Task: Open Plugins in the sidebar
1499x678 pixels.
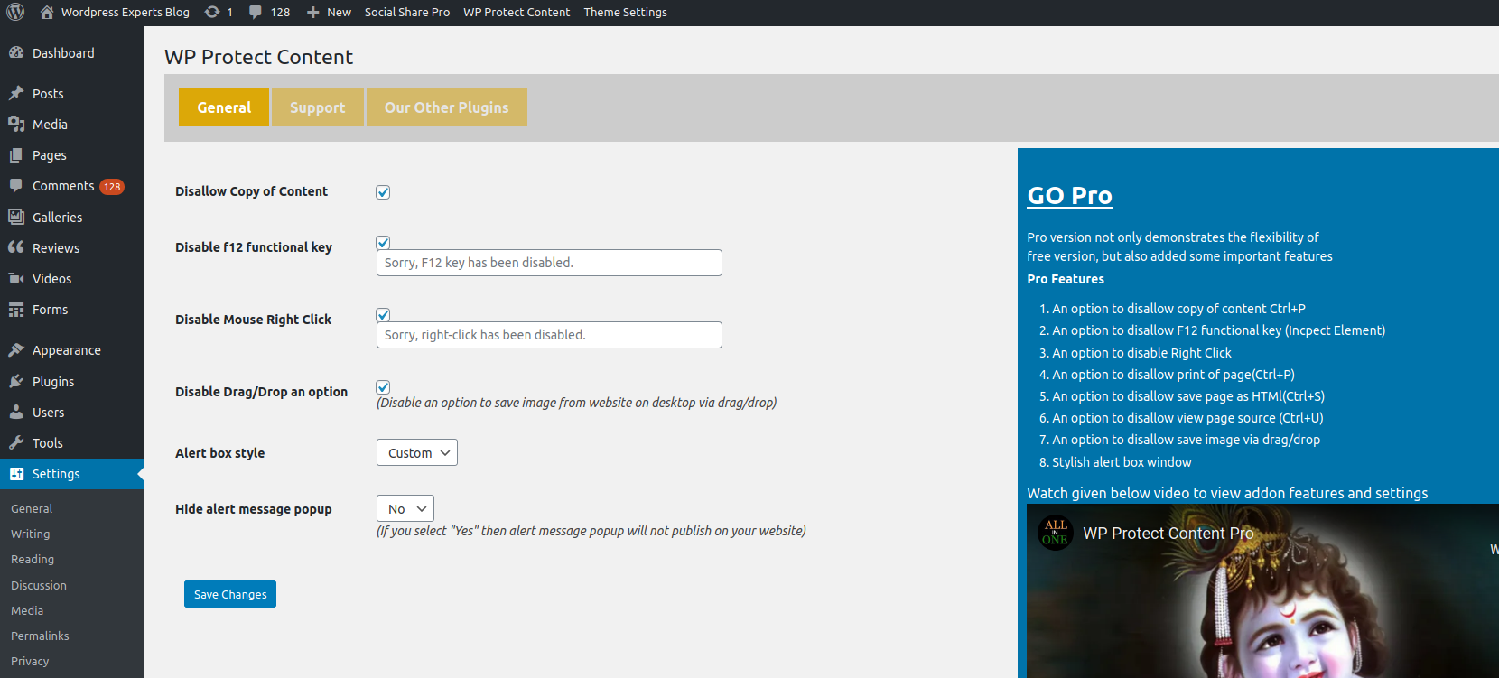Action: [72, 381]
